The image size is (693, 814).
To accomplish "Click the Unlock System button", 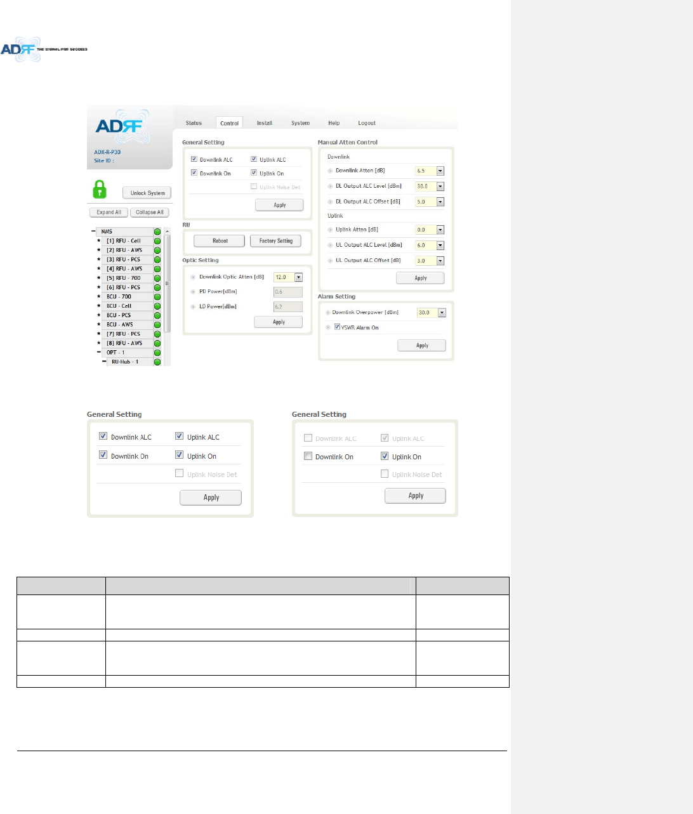I will [147, 193].
